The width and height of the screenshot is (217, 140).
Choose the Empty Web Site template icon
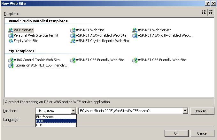11,41
